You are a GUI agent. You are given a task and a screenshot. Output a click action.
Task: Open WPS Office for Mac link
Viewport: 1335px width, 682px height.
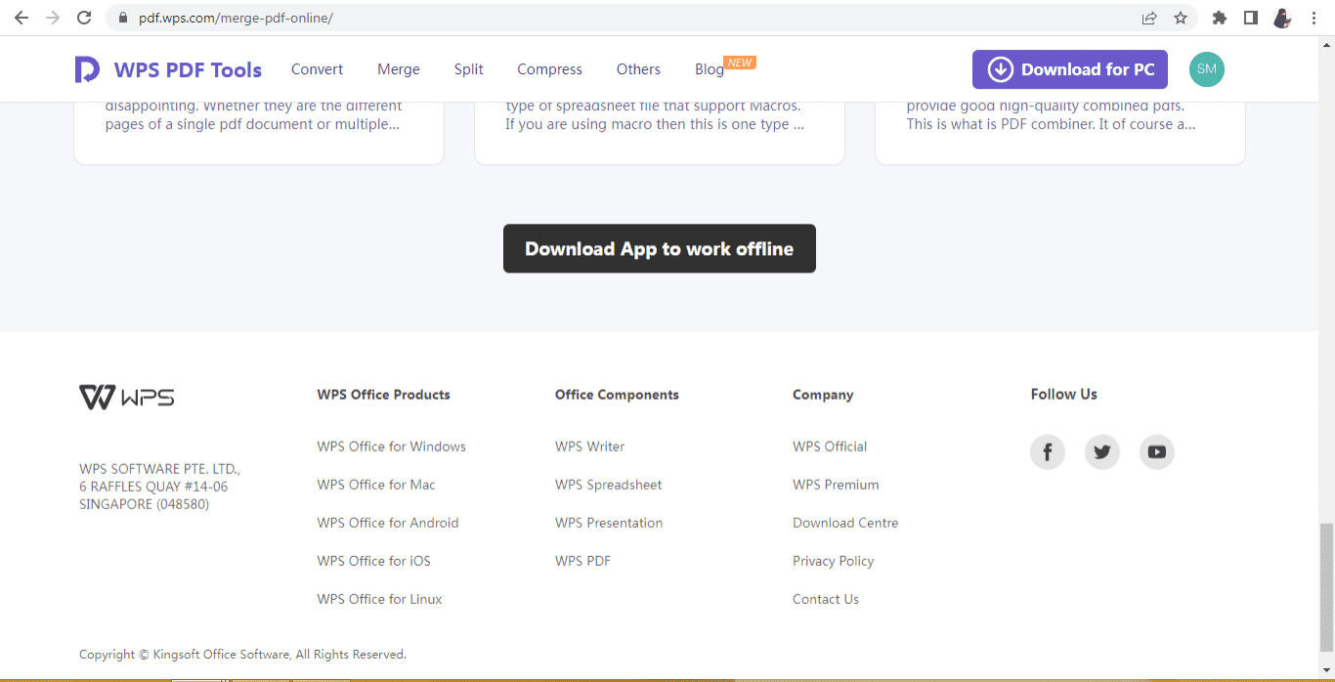click(376, 485)
